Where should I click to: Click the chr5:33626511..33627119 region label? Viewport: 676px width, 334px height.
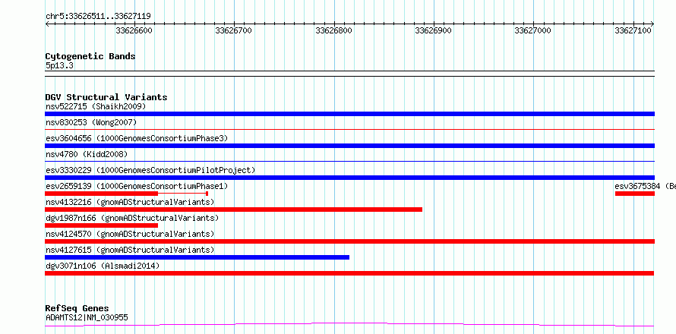pos(98,17)
